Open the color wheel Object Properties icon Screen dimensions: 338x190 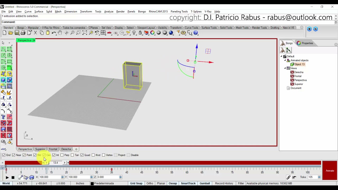point(152,33)
